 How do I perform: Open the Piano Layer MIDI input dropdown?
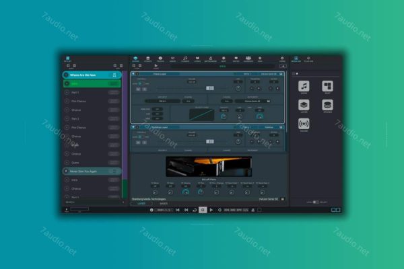162,101
